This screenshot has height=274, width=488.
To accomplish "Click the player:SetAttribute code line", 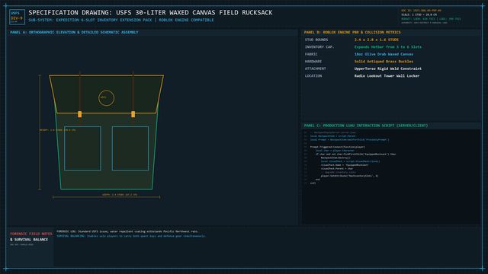I will (349, 176).
